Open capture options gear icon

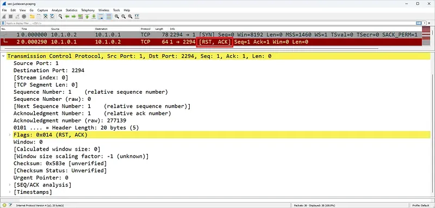[24, 17]
